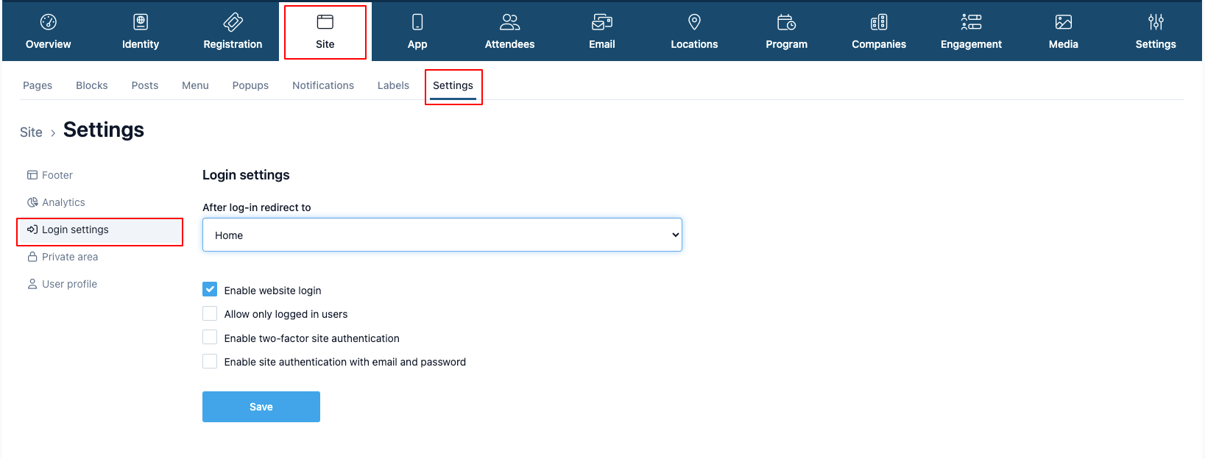Open the top Settings sliders icon
The width and height of the screenshot is (1205, 459).
coord(1156,22)
